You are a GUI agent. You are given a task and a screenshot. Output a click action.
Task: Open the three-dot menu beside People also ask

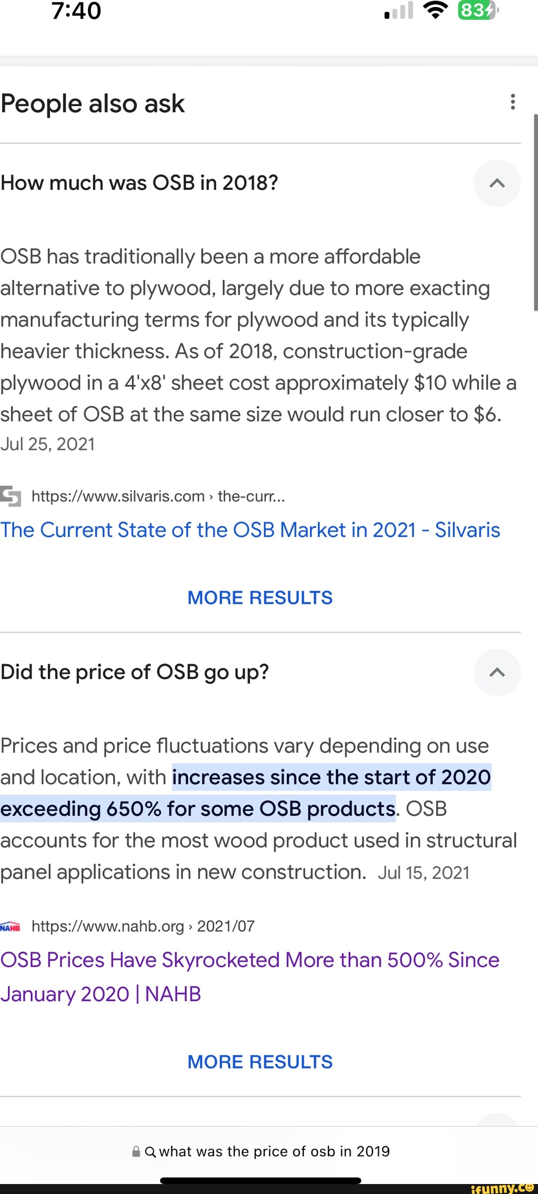(512, 102)
